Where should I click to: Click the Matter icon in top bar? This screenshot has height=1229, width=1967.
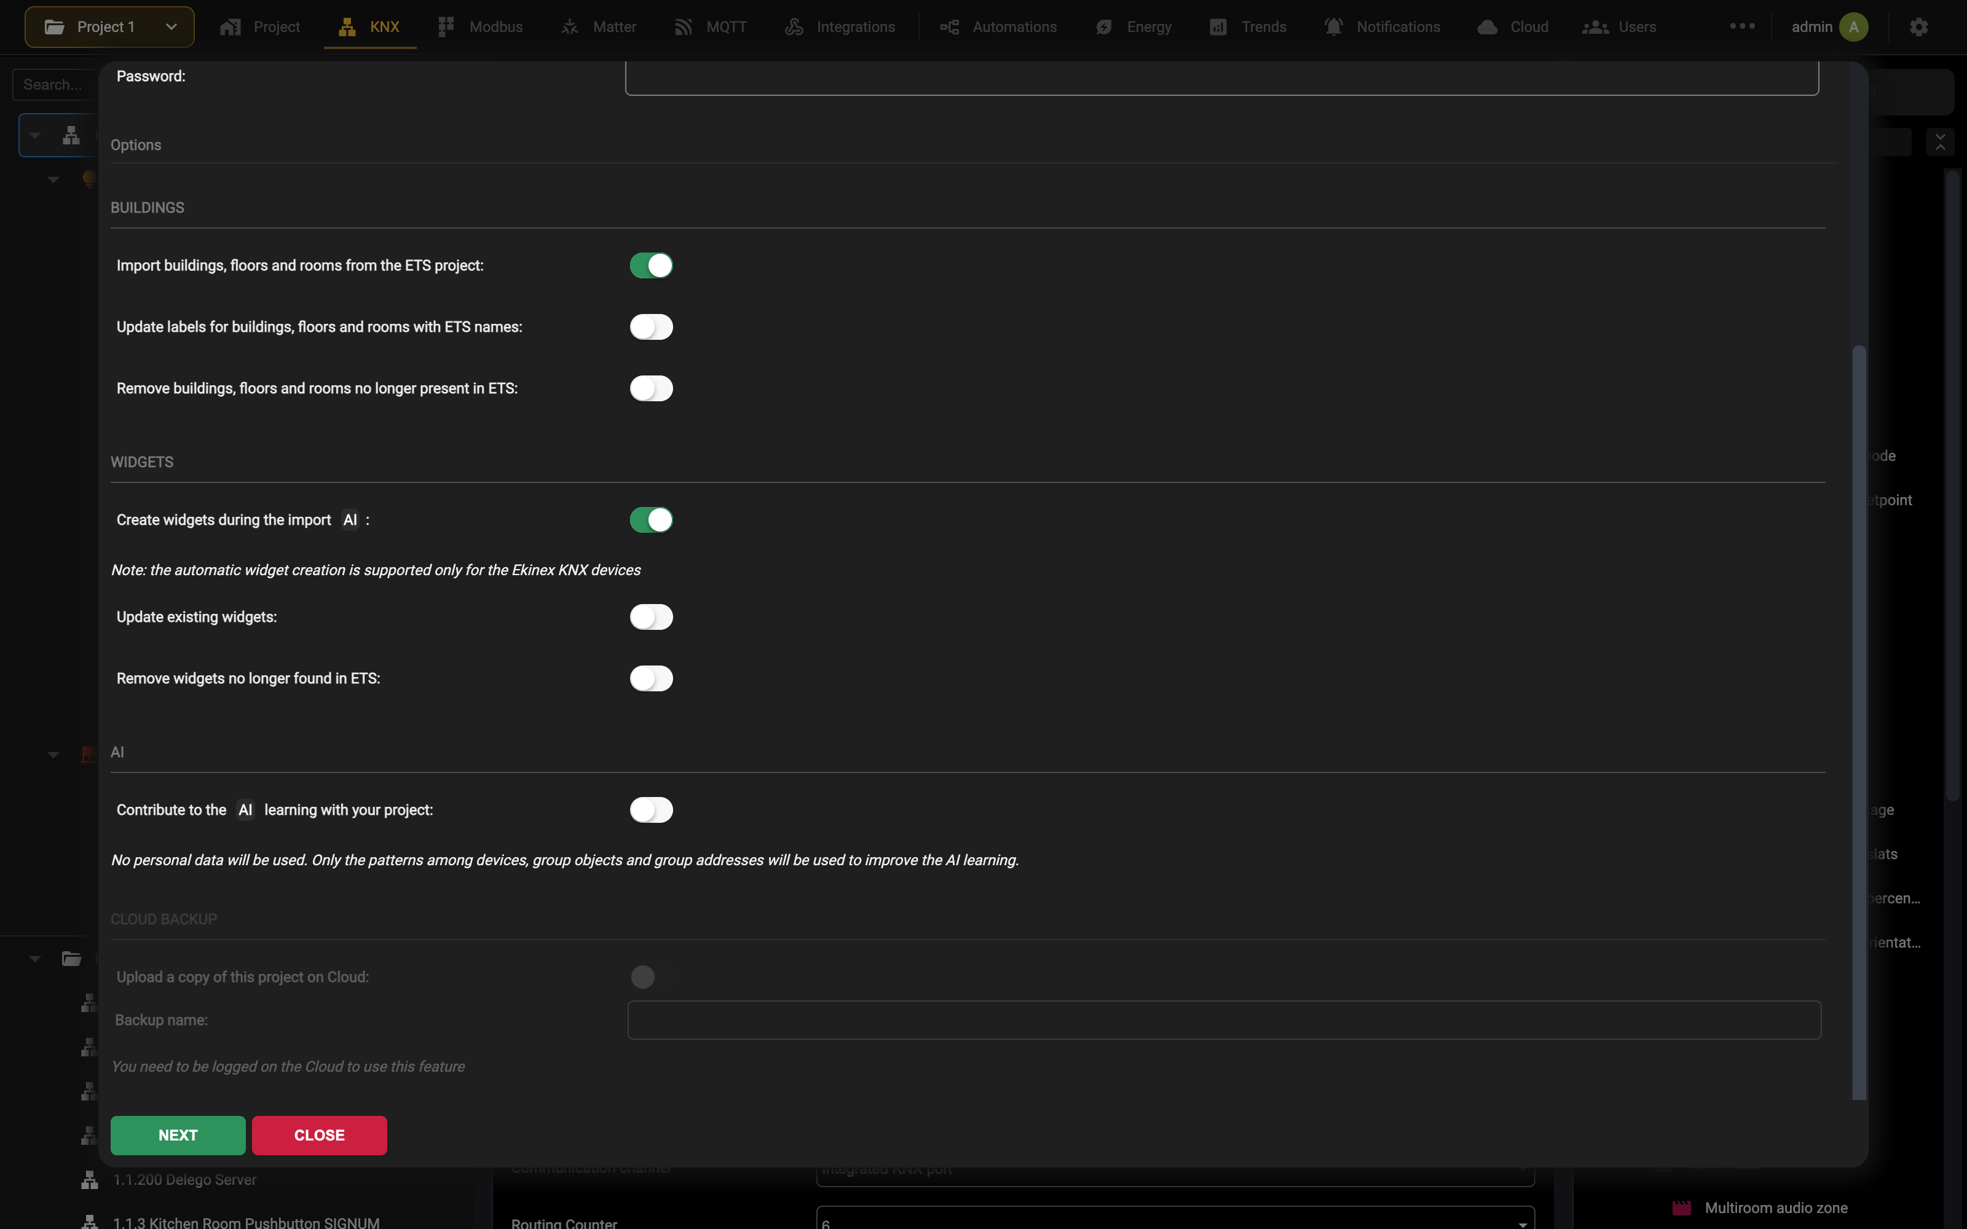click(570, 27)
